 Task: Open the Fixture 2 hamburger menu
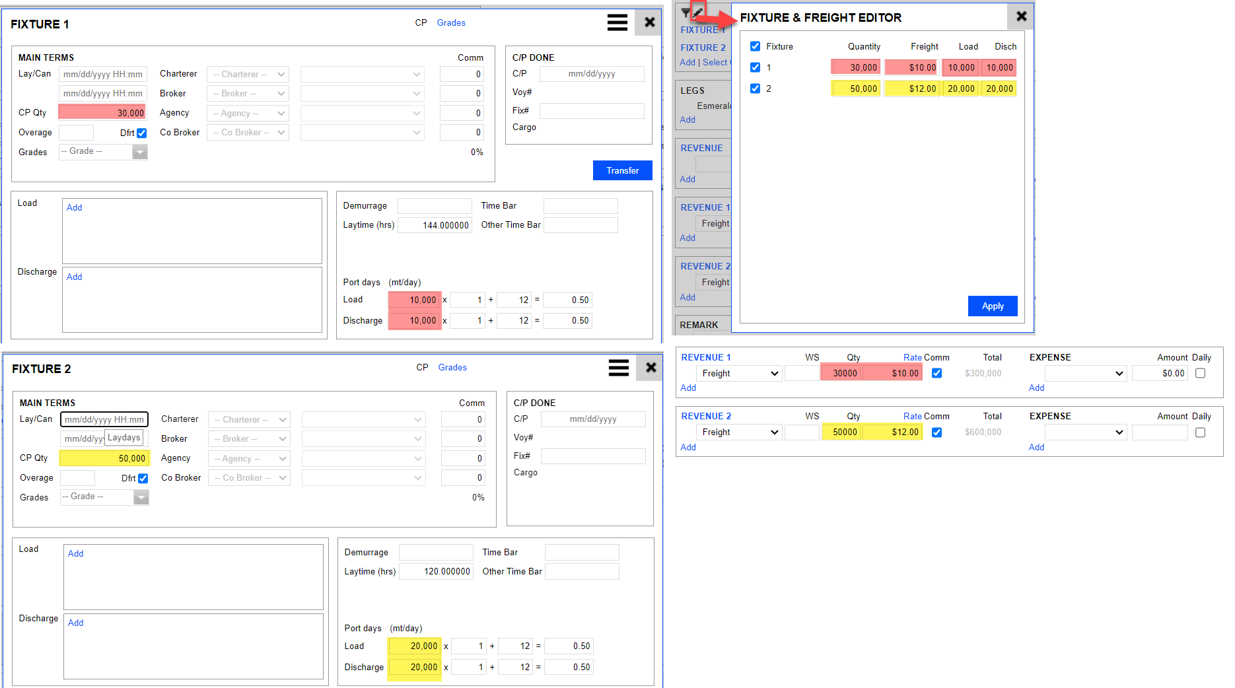618,368
